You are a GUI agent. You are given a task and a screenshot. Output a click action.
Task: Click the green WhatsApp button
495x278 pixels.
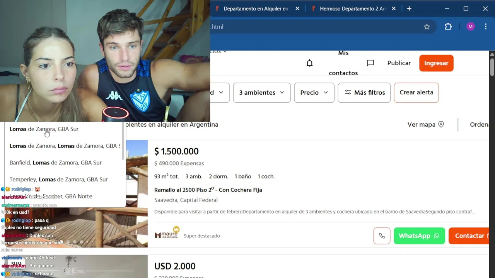419,236
